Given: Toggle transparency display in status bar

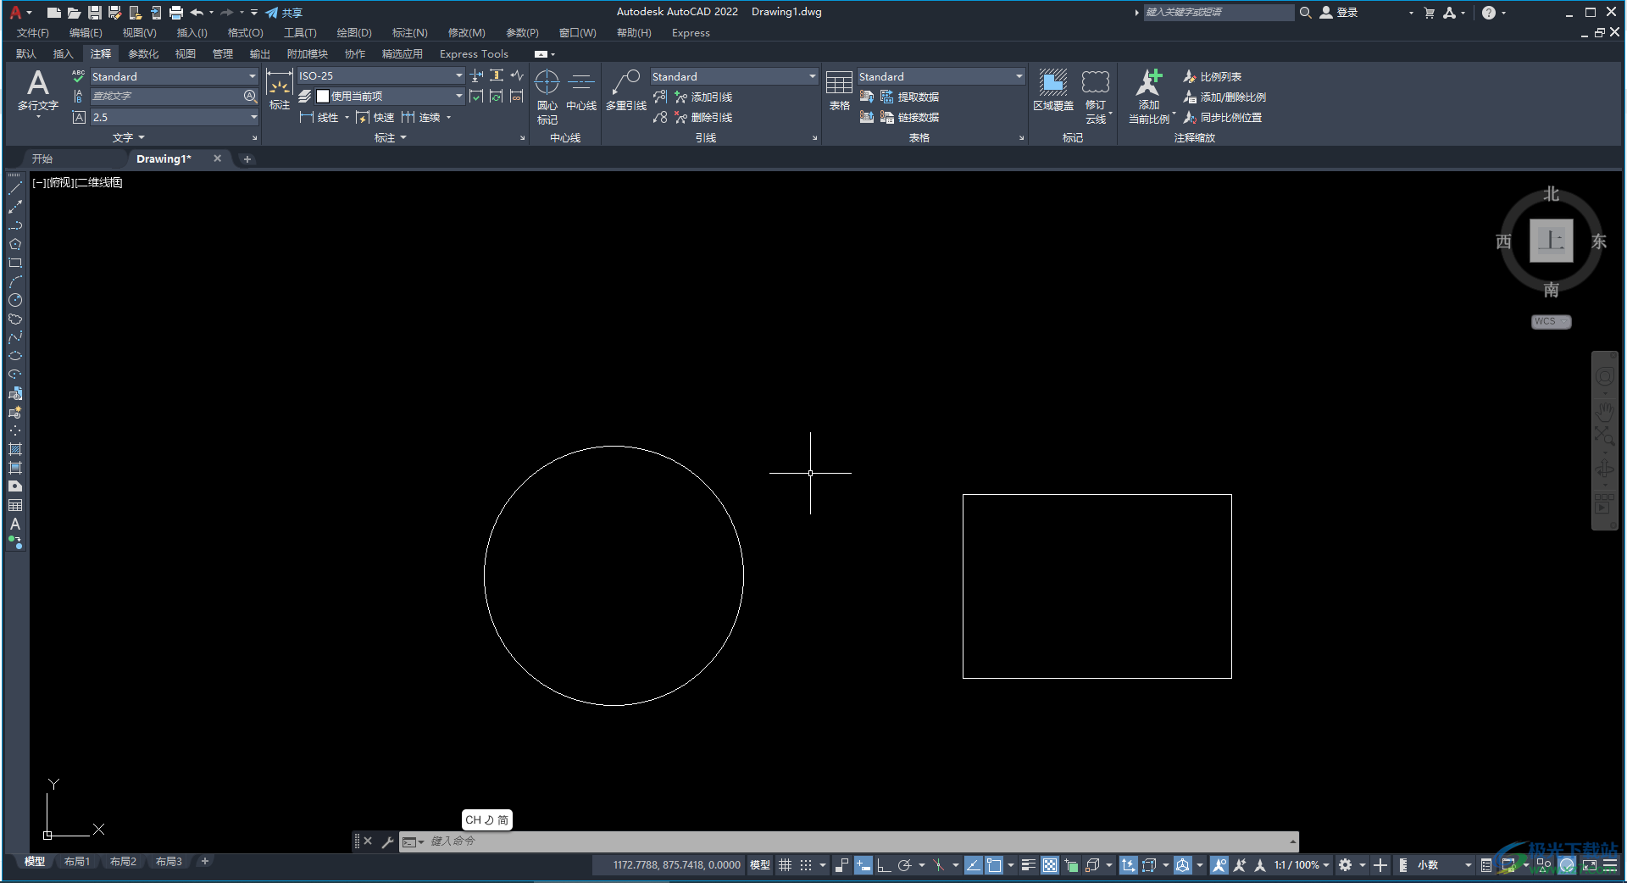Looking at the screenshot, I should 1050,865.
